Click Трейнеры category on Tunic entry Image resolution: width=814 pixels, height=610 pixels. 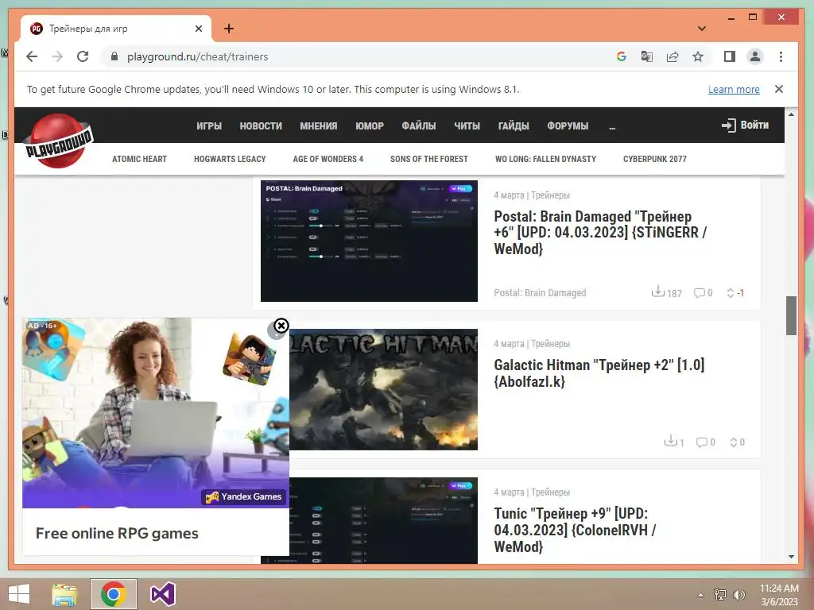pos(550,492)
